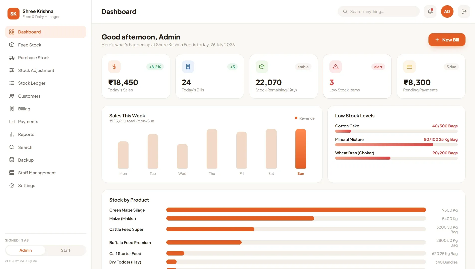Open the AD user avatar
This screenshot has height=269, width=475.
tap(447, 11)
